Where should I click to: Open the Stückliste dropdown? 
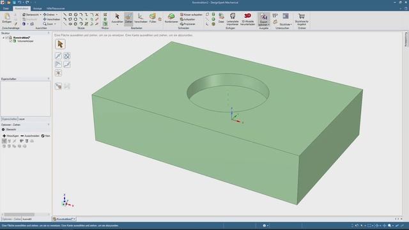(x=286, y=24)
